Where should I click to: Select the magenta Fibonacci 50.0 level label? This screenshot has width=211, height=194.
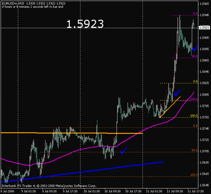point(194,56)
